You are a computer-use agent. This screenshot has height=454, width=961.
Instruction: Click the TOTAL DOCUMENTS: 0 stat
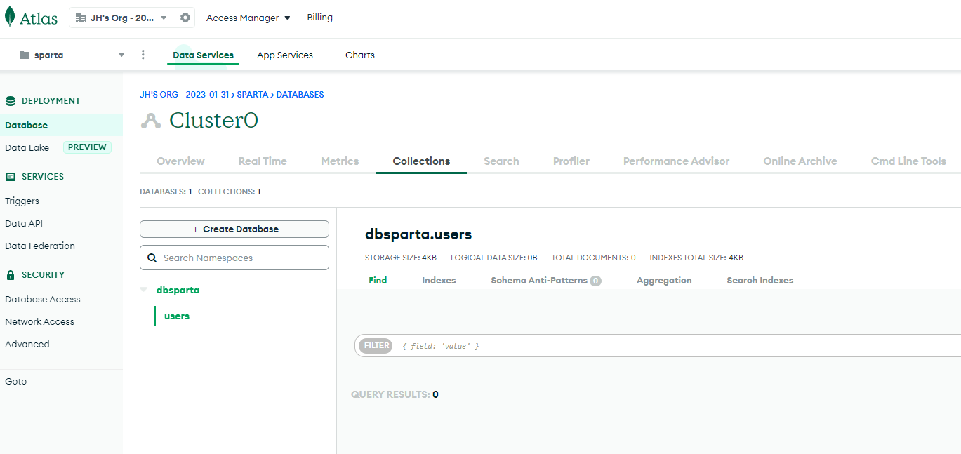click(593, 258)
